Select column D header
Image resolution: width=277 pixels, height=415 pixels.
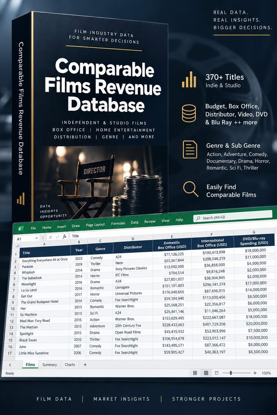point(133,239)
